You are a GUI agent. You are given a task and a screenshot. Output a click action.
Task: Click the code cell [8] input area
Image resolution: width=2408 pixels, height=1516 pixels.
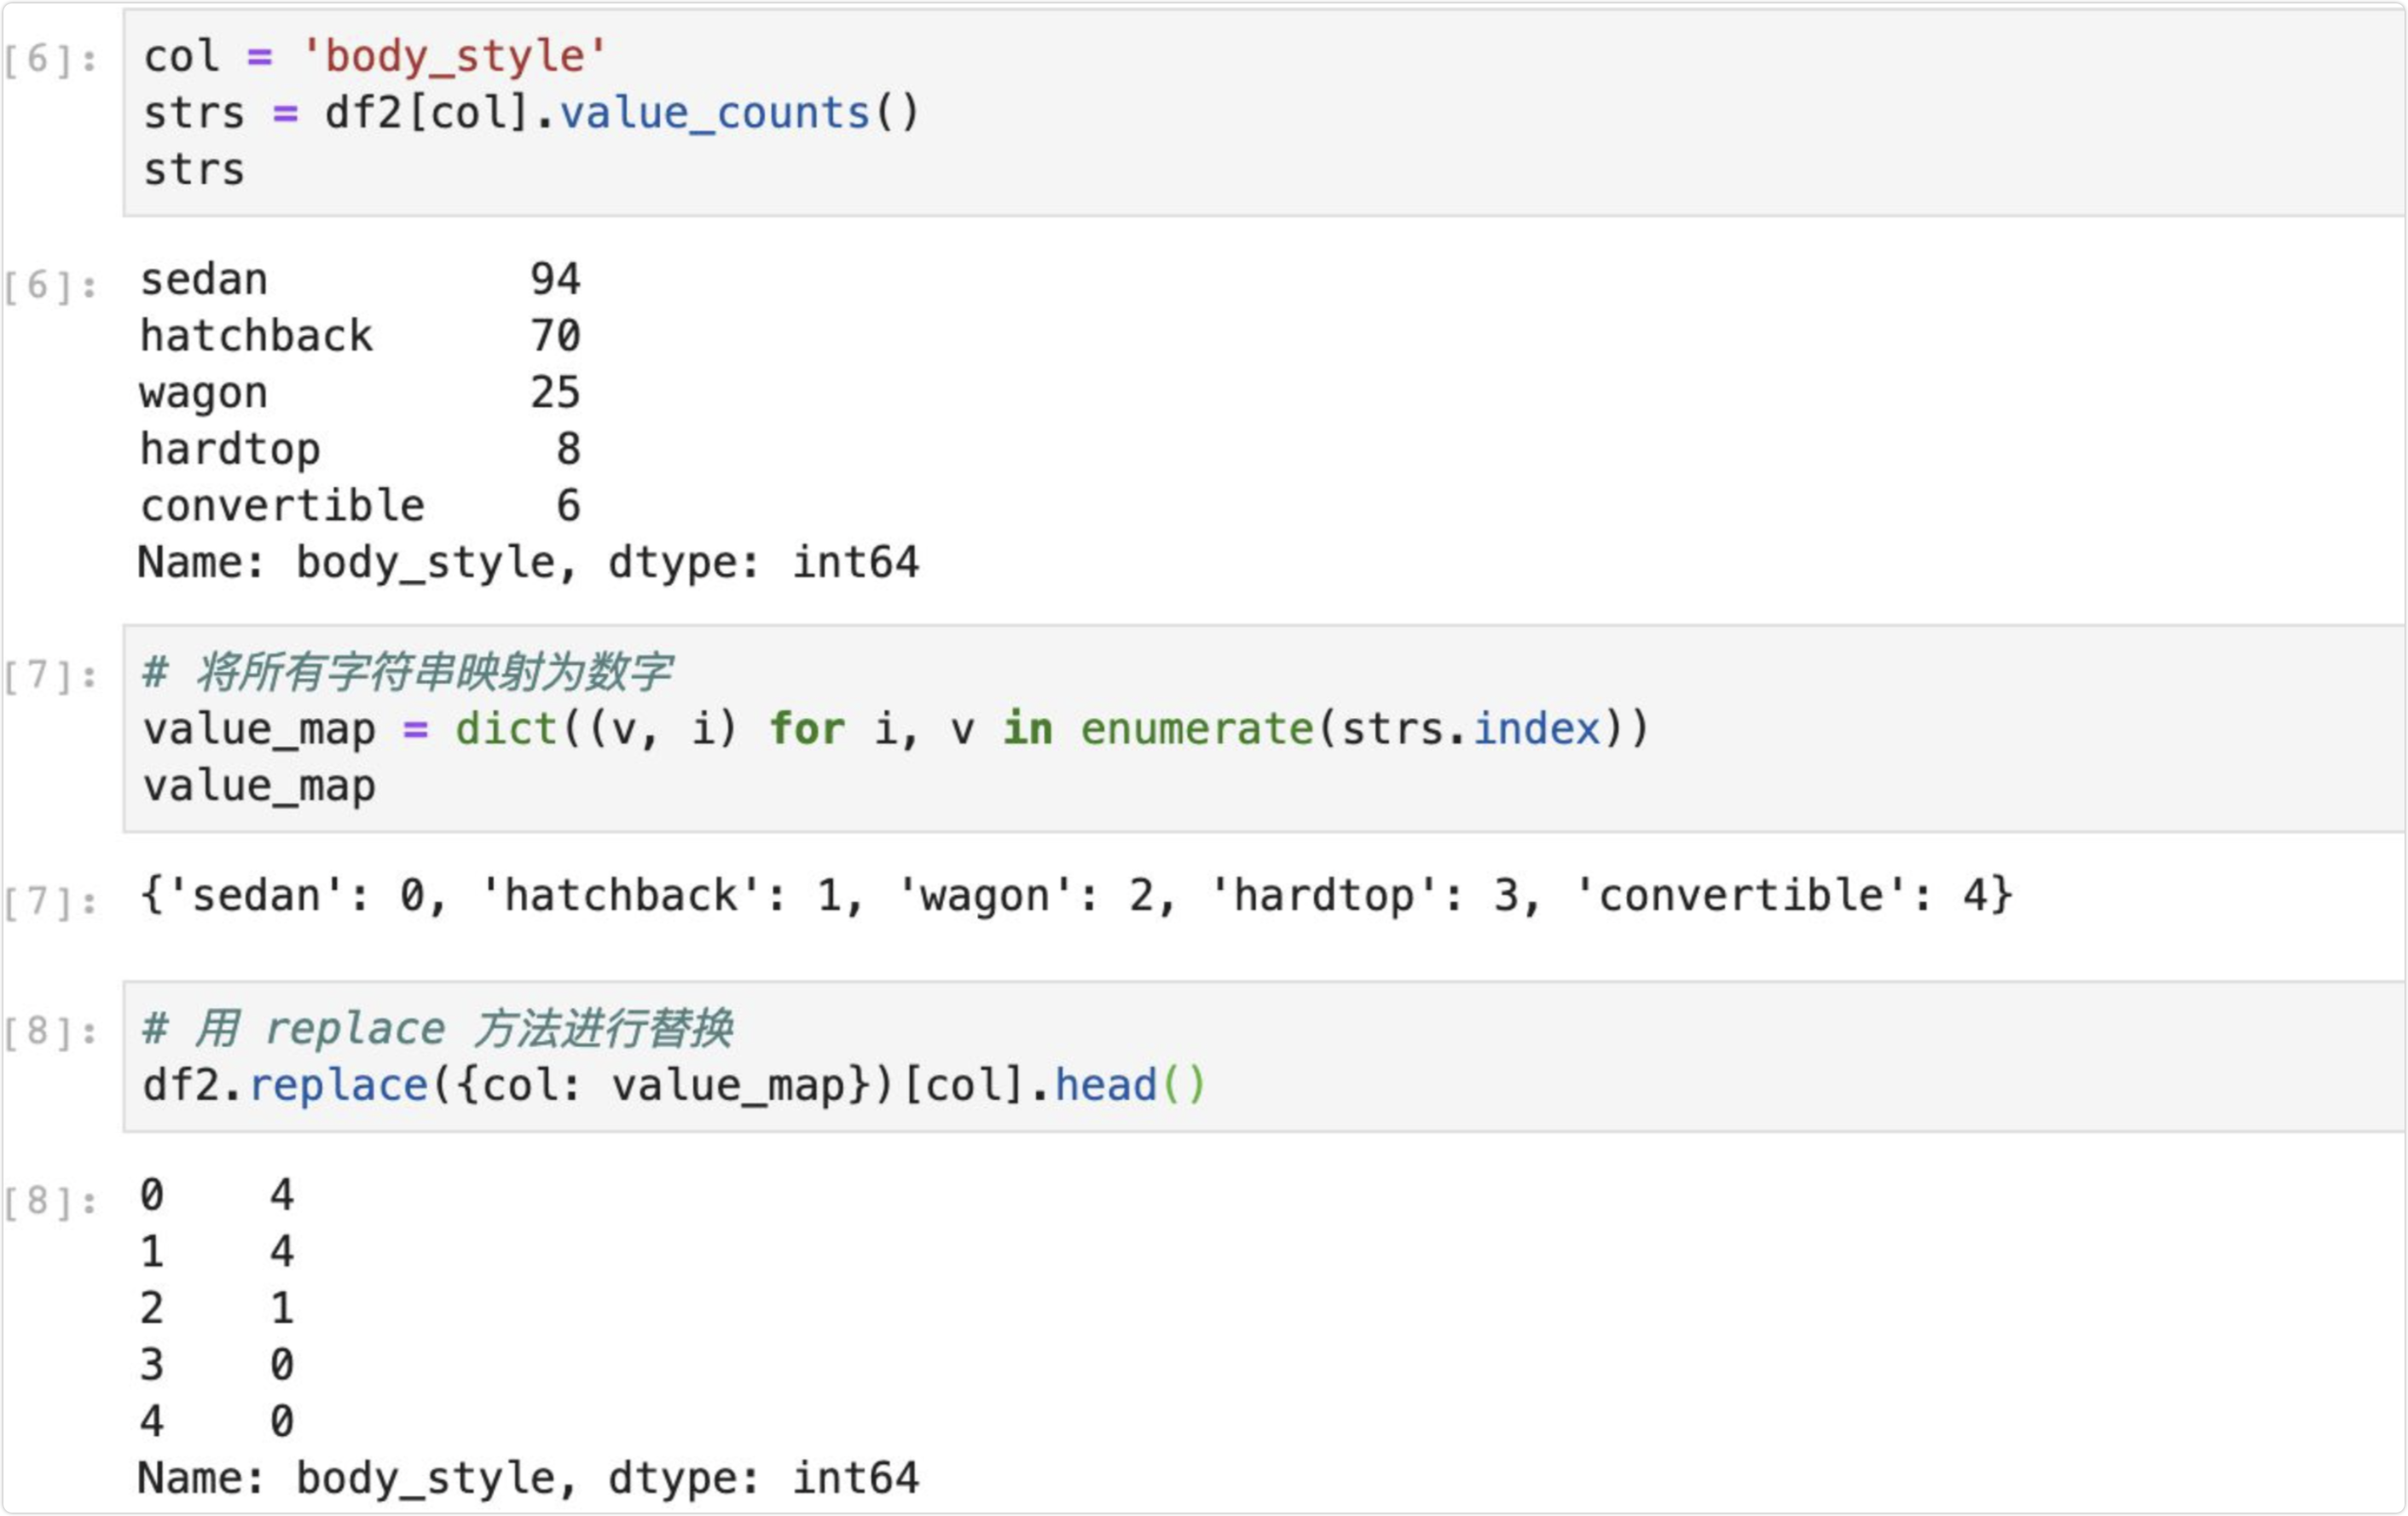coord(1264,1056)
